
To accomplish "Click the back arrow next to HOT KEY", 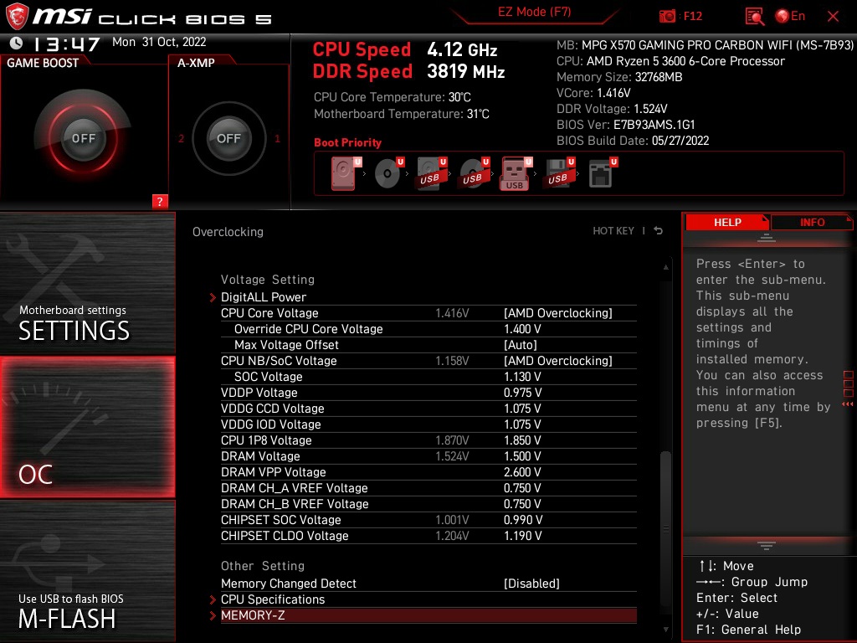I will click(x=658, y=231).
